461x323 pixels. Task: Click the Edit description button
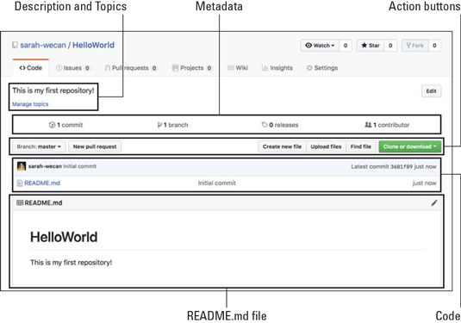pyautogui.click(x=432, y=91)
